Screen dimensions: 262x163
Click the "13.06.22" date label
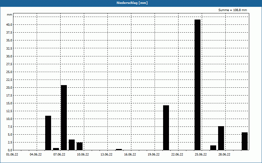tap(106, 155)
